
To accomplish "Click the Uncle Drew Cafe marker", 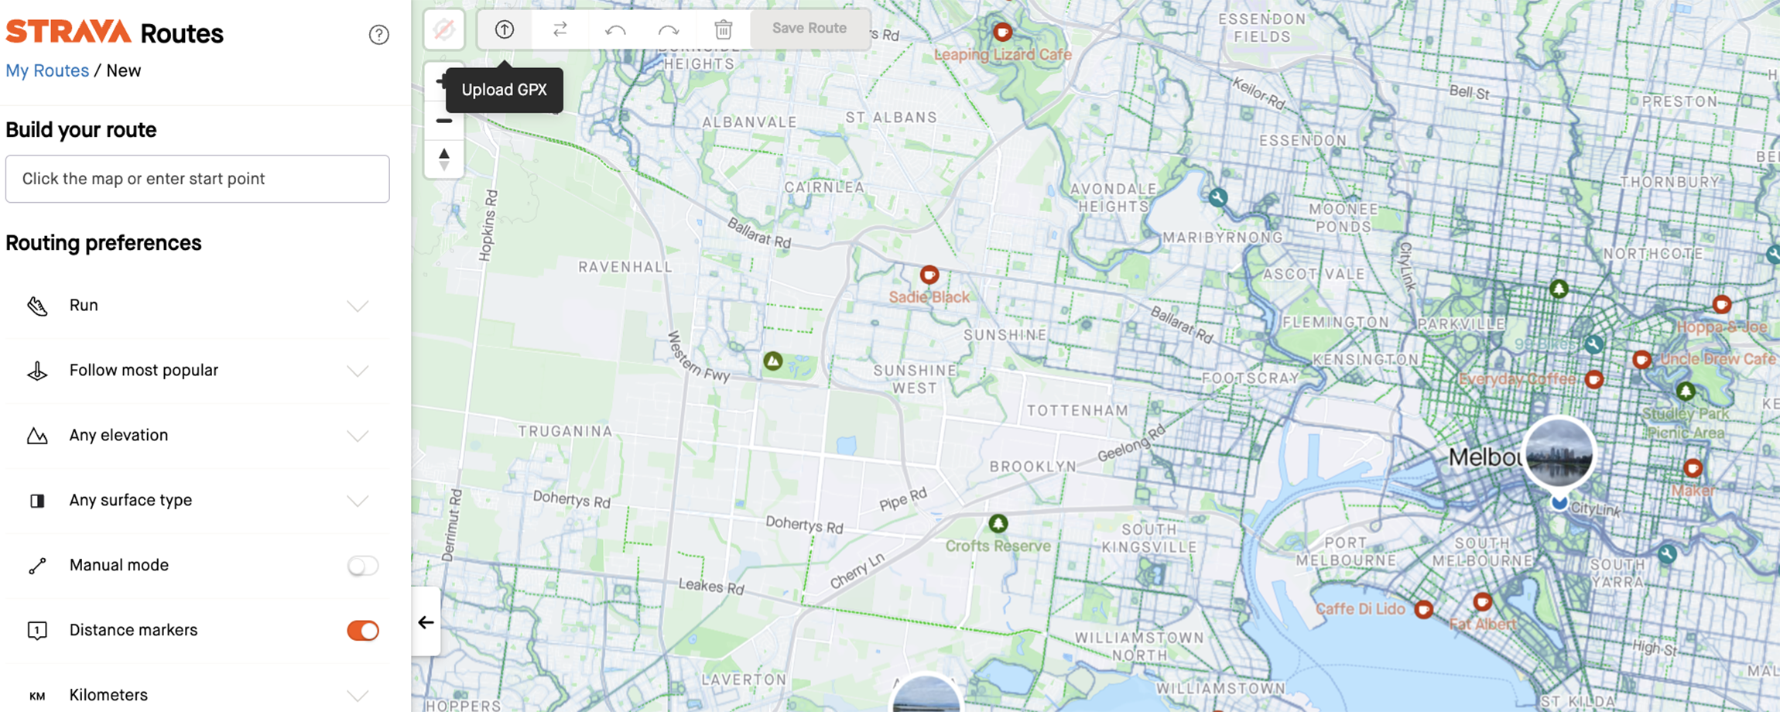I will tap(1641, 360).
